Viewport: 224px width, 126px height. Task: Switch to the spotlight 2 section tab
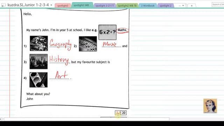[166, 6]
